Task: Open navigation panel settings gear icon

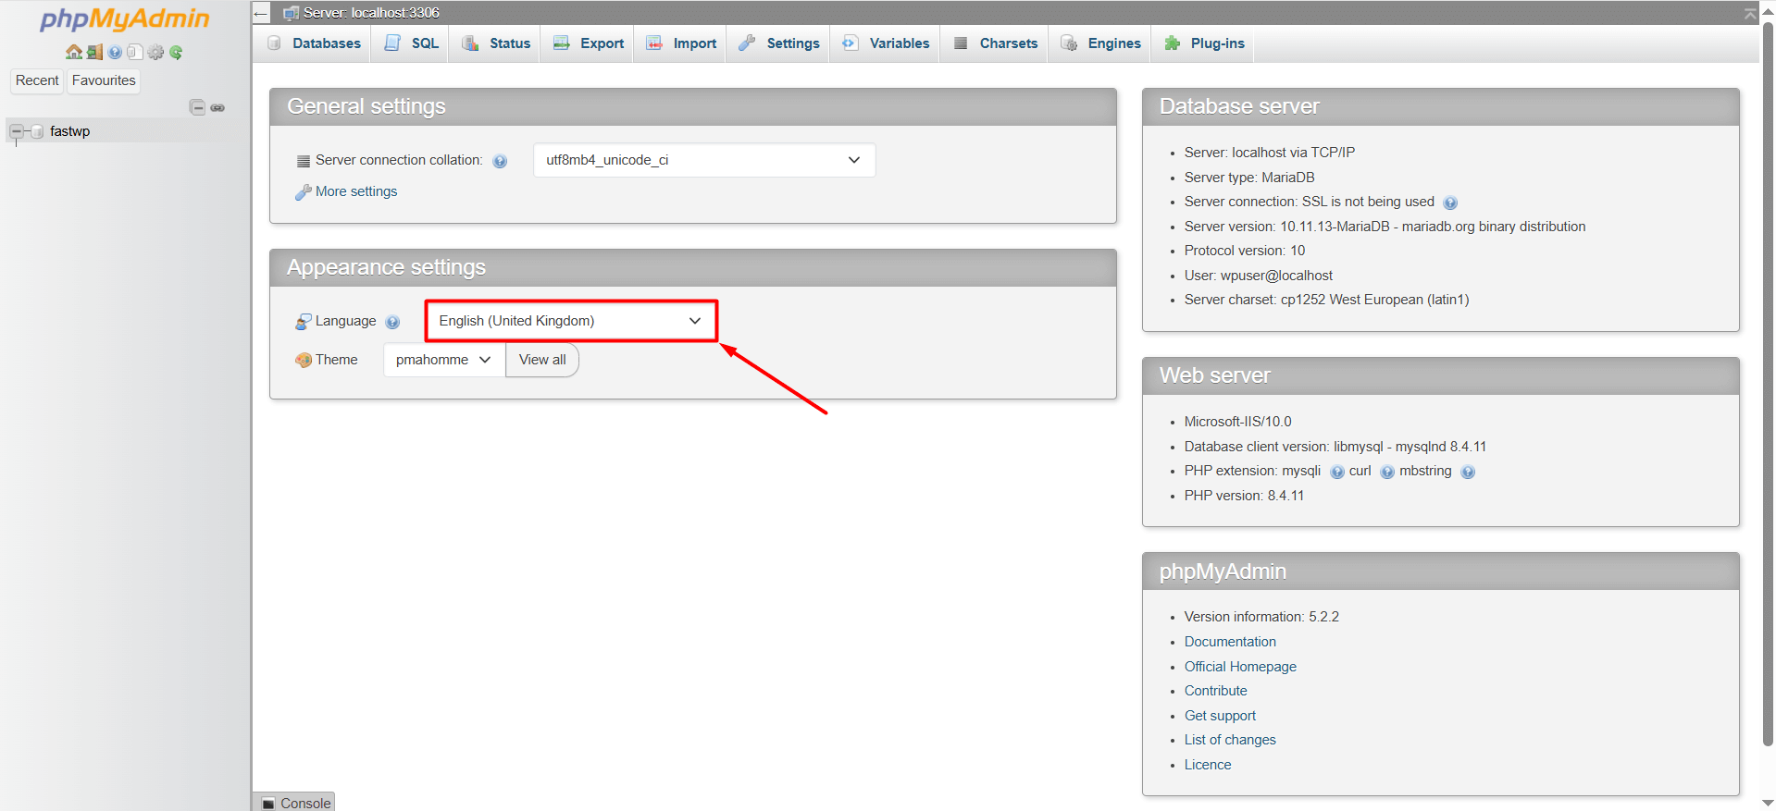Action: [x=155, y=52]
